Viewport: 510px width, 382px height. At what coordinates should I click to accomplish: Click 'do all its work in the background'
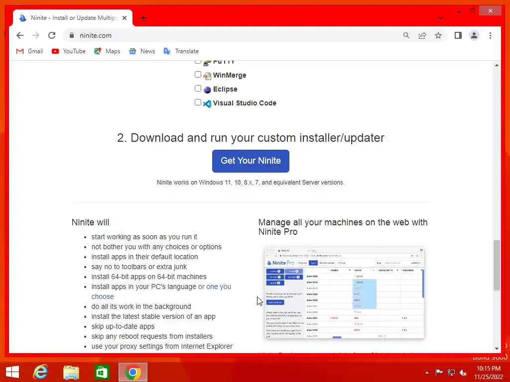tap(141, 306)
